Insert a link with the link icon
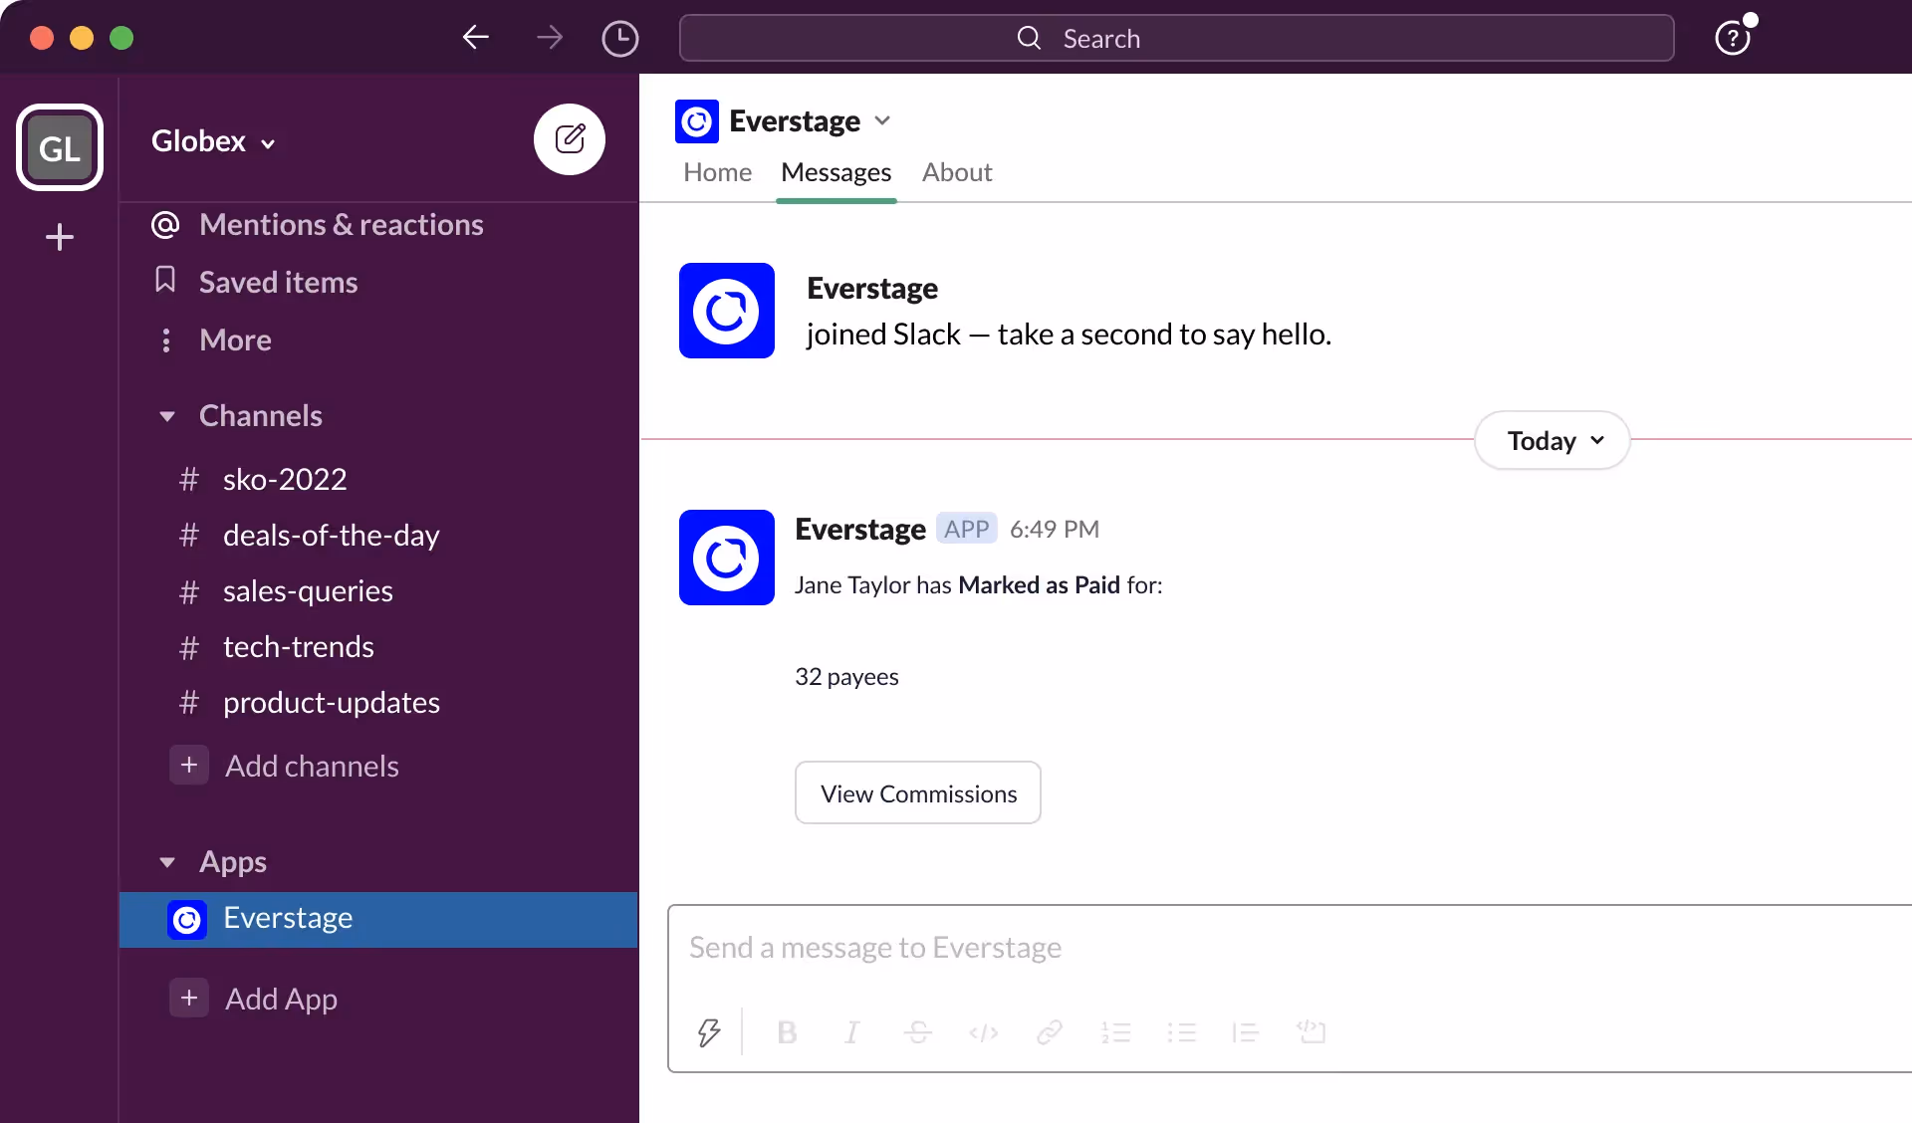 [x=1050, y=1032]
